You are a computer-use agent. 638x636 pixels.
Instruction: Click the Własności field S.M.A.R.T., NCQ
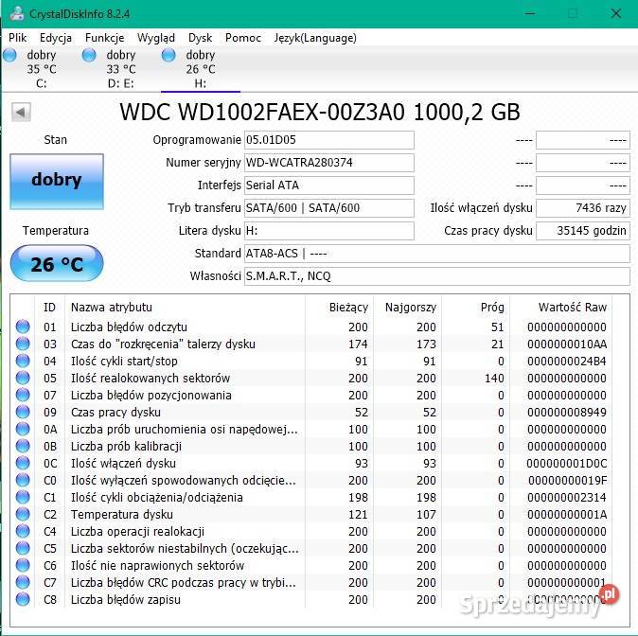437,276
